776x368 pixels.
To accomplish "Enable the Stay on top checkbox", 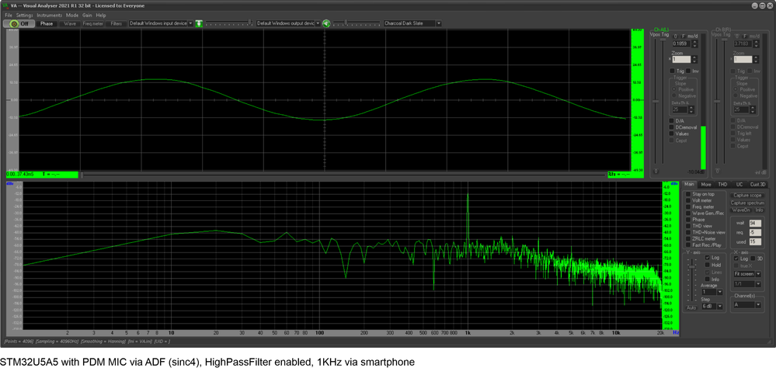I will coord(688,194).
